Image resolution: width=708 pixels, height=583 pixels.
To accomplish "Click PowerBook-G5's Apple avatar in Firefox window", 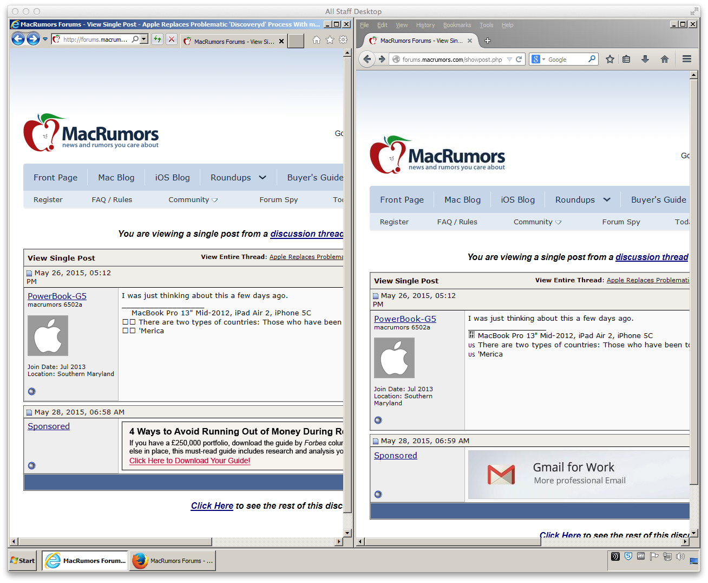I will coord(394,358).
